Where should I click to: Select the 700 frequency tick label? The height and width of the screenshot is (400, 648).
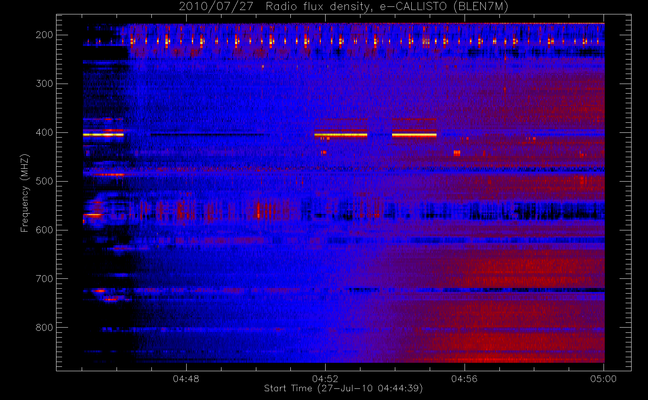(44, 279)
